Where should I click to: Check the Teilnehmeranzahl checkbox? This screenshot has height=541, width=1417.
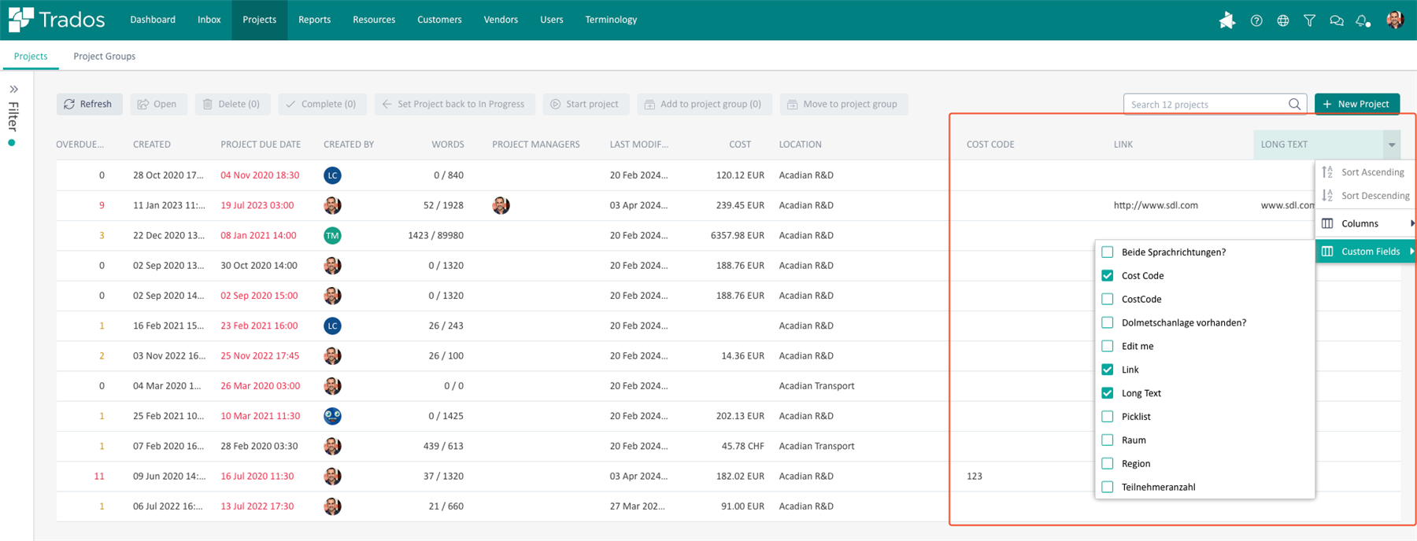[x=1108, y=488]
